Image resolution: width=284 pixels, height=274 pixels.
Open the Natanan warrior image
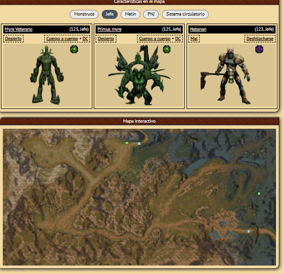click(229, 76)
